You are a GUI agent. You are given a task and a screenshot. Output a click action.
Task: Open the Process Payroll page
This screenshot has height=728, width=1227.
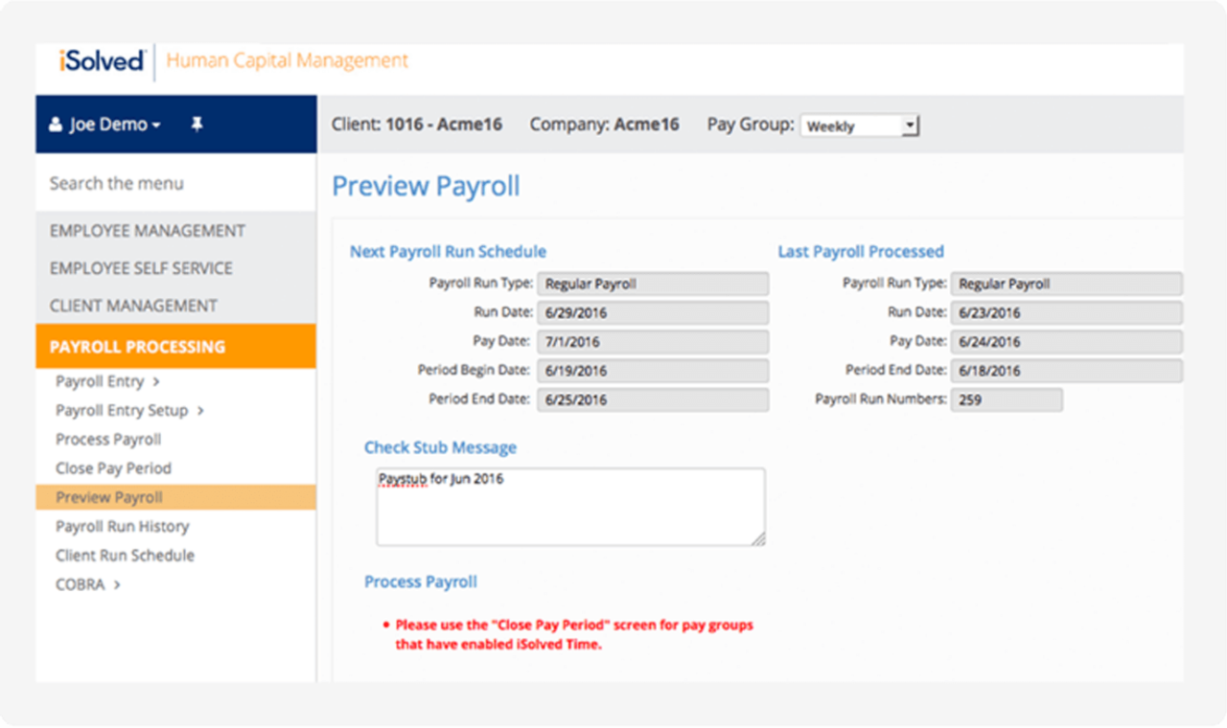click(107, 439)
